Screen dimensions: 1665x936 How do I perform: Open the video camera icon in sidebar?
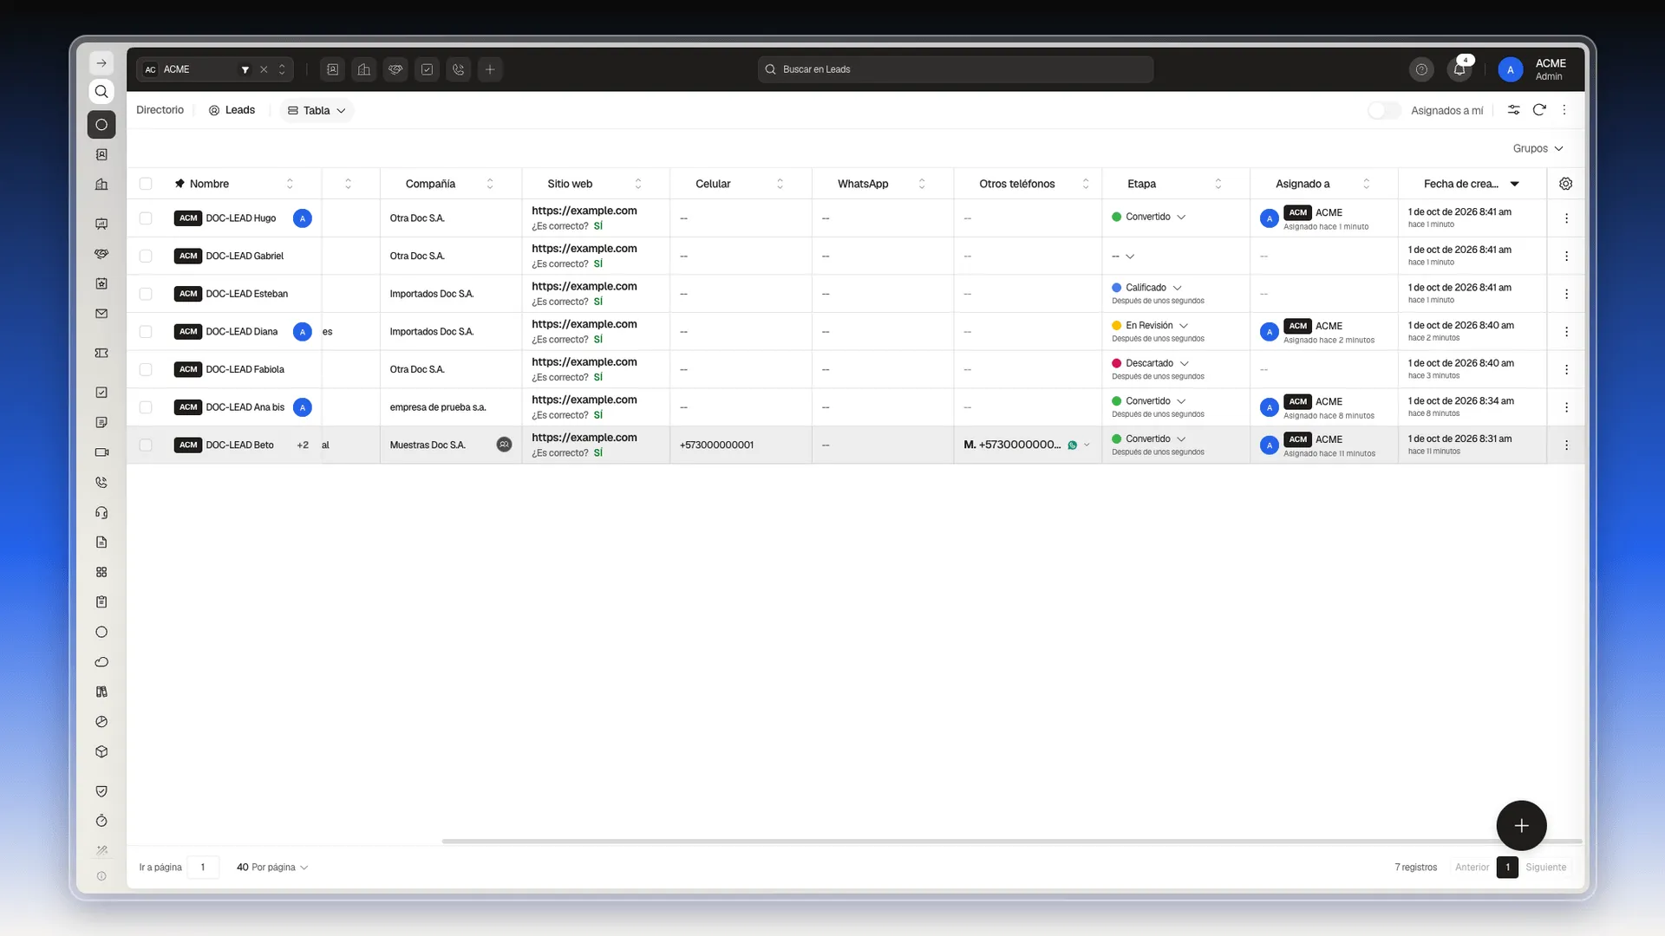tap(101, 452)
